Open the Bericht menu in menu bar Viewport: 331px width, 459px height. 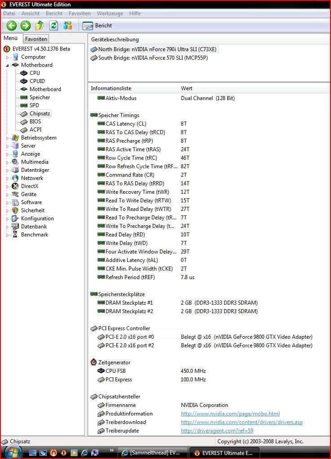click(54, 13)
